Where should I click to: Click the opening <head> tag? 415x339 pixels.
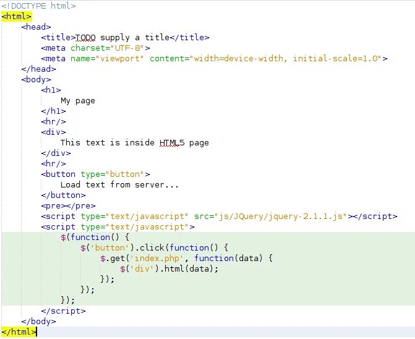[x=36, y=27]
